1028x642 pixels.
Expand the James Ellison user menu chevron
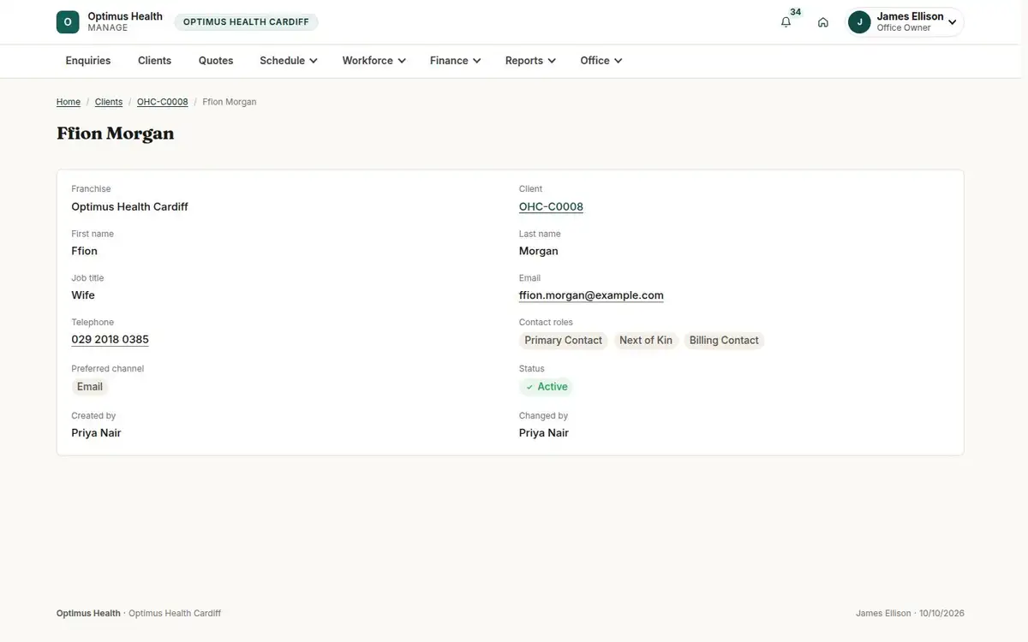(952, 22)
